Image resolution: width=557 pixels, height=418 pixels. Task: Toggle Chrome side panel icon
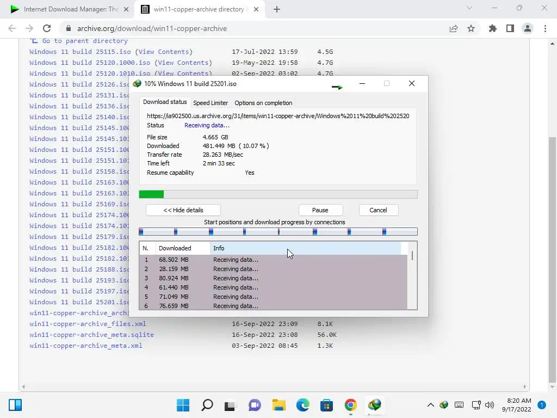click(x=510, y=28)
